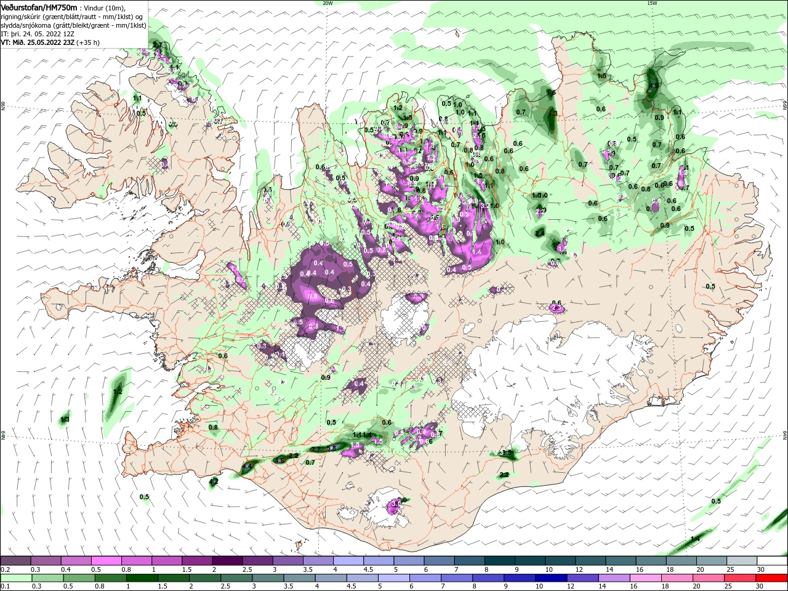The height and width of the screenshot is (591, 788).
Task: Click the 0.2 label under the snow scale
Action: [x=5, y=569]
